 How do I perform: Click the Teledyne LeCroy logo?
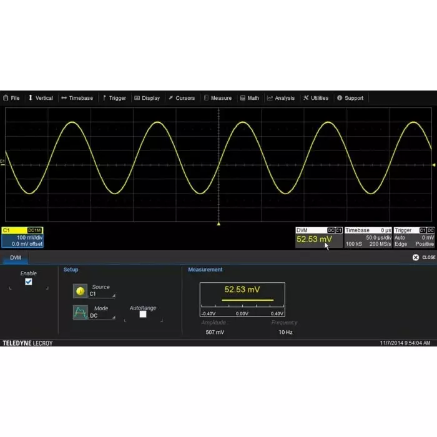27,343
